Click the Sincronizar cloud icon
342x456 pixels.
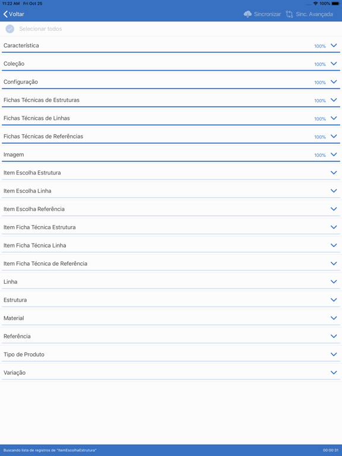(248, 14)
